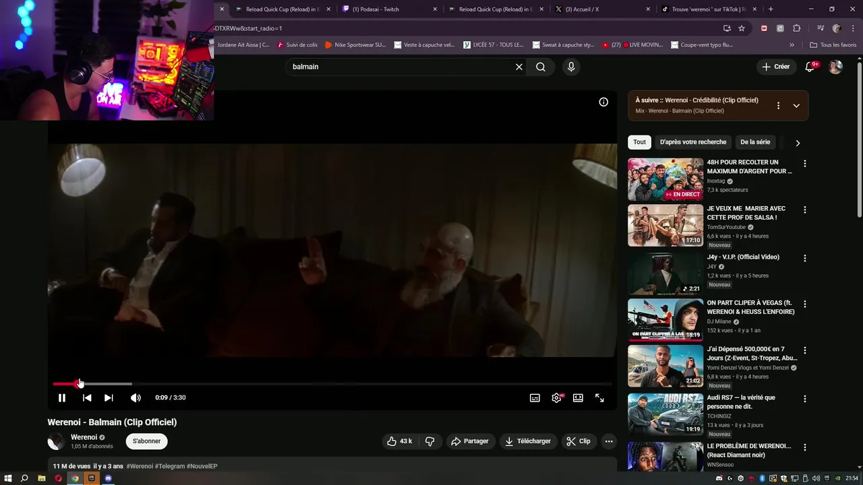Open options for J'ai Dépensé 500,000€ video
The width and height of the screenshot is (863, 485).
(x=804, y=352)
